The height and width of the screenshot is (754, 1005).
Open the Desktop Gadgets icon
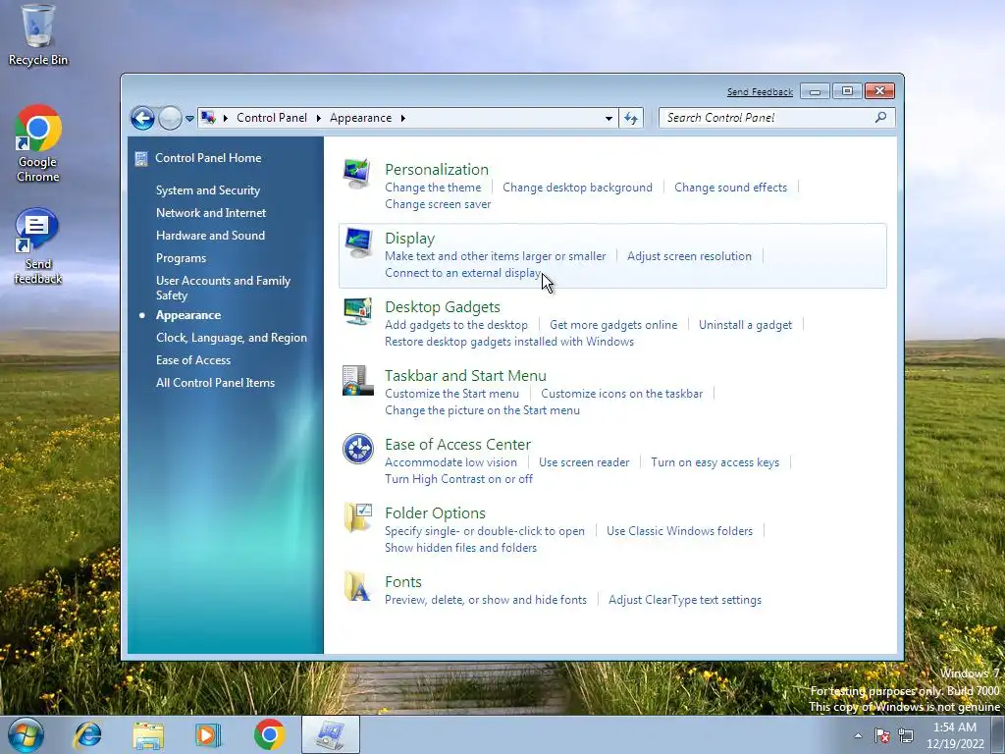(357, 311)
